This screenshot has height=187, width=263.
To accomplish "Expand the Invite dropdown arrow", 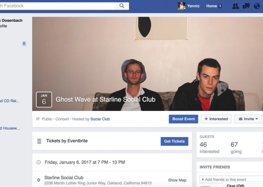I will coord(257,119).
